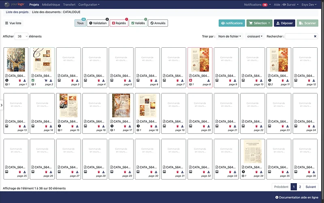
Task: Open the Transfert menu item
Action: (x=69, y=4)
